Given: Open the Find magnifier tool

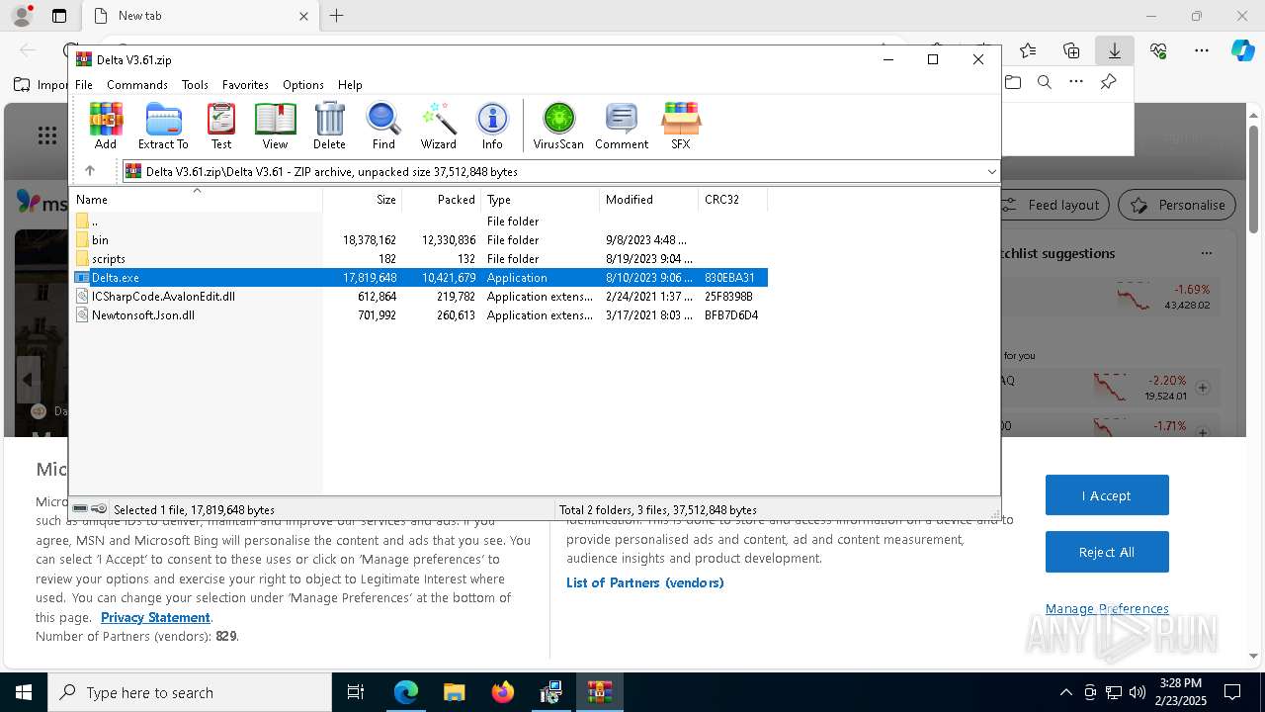Looking at the screenshot, I should pyautogui.click(x=383, y=126).
